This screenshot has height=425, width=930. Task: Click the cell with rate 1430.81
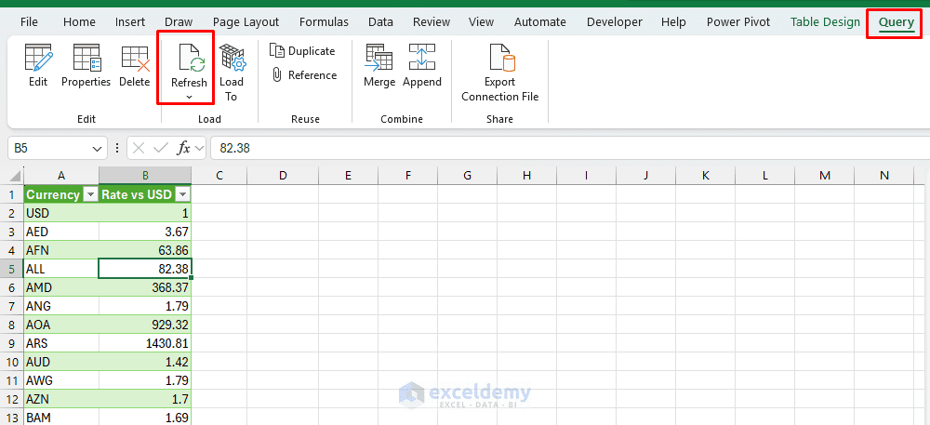click(x=145, y=343)
